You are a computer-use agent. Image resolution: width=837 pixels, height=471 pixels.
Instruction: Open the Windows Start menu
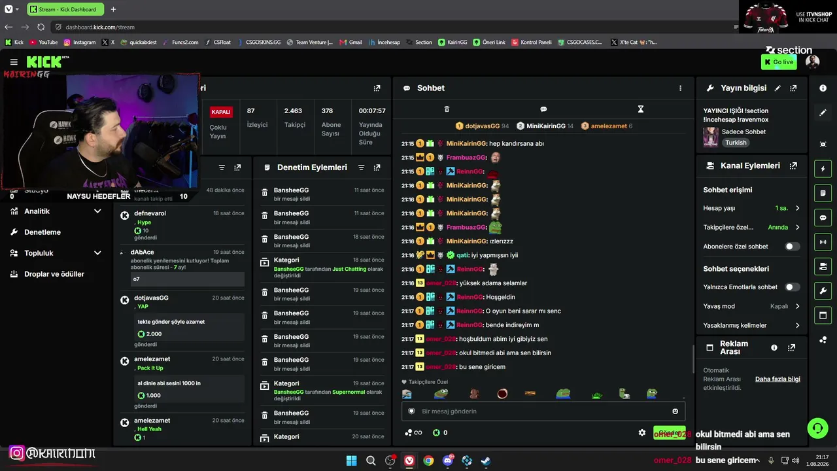352,461
